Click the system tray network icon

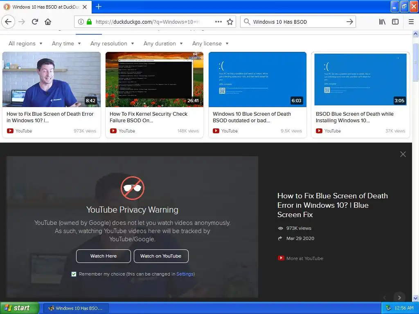point(388,308)
